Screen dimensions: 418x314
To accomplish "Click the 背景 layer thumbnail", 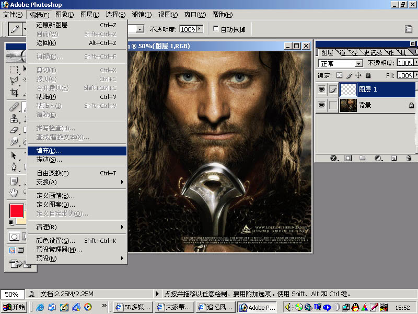I will [349, 105].
